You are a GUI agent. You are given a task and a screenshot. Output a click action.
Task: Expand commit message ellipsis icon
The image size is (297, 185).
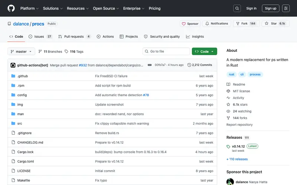(150, 65)
